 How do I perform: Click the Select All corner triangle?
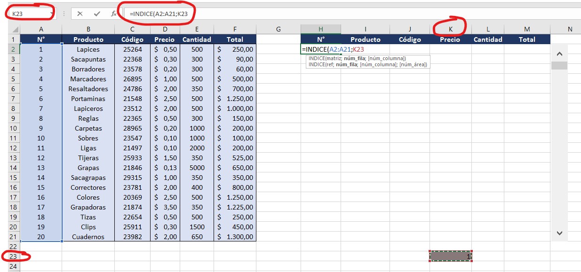pyautogui.click(x=13, y=29)
